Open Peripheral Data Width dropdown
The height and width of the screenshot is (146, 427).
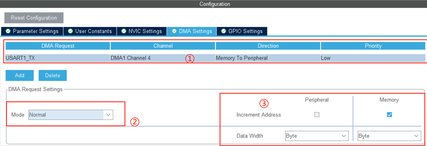click(317, 136)
